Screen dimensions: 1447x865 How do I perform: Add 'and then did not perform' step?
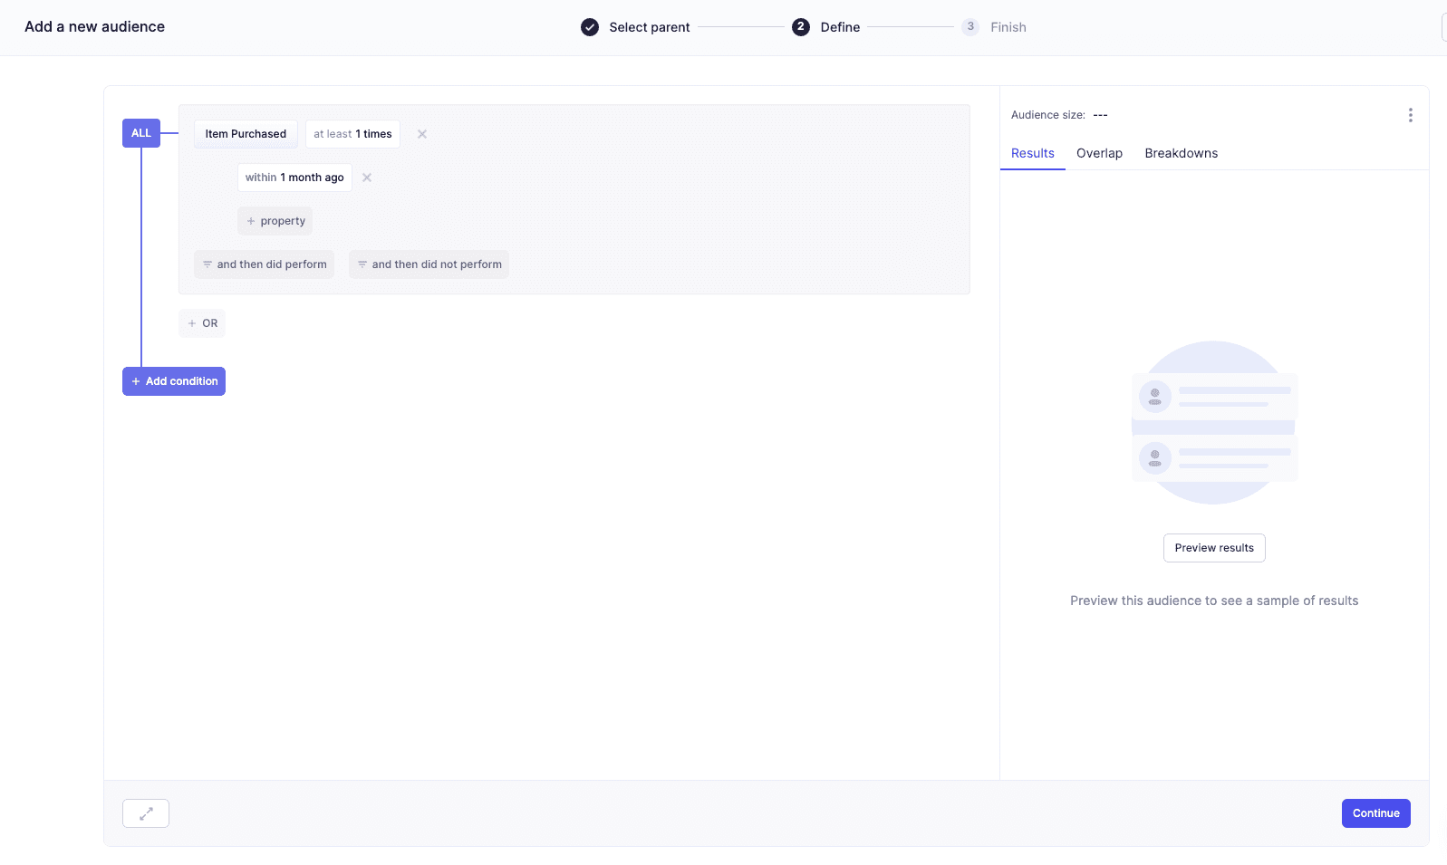(429, 264)
